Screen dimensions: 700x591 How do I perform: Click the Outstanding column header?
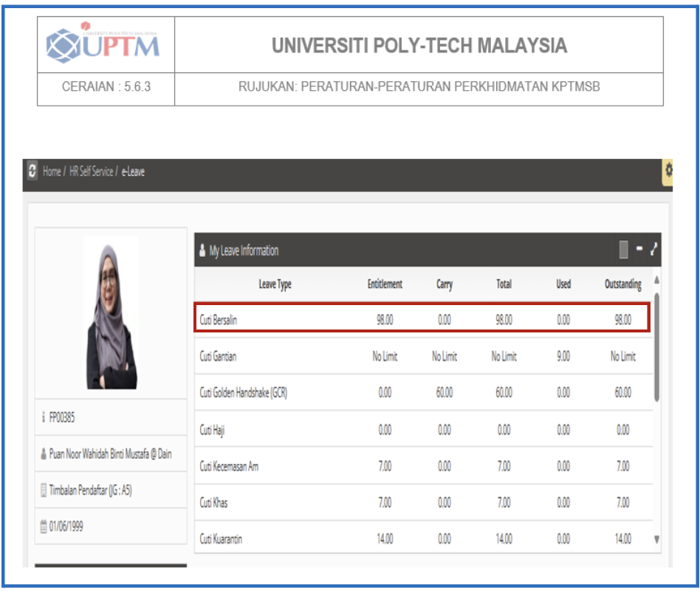tap(622, 284)
